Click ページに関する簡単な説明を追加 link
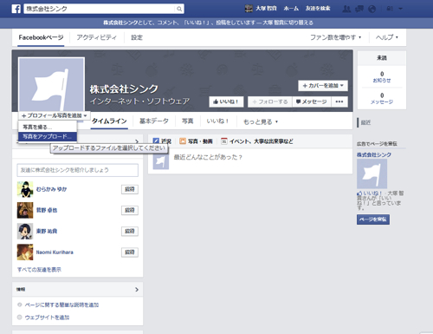The height and width of the screenshot is (334, 433). (61, 305)
